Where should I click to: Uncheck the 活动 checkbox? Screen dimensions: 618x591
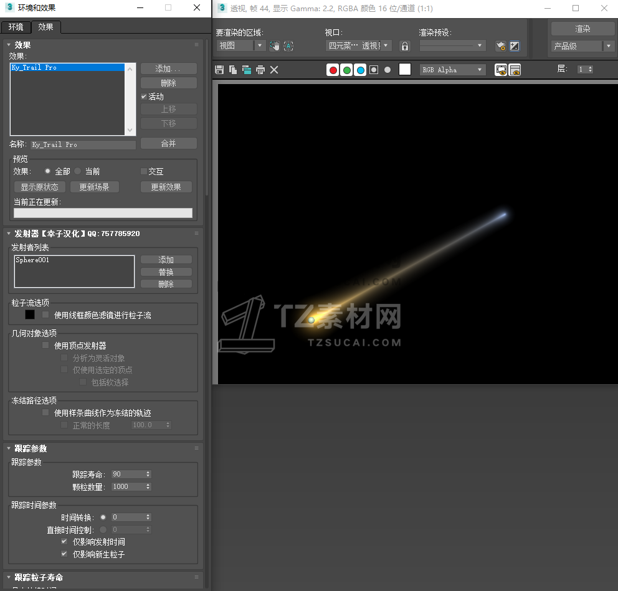pos(144,97)
